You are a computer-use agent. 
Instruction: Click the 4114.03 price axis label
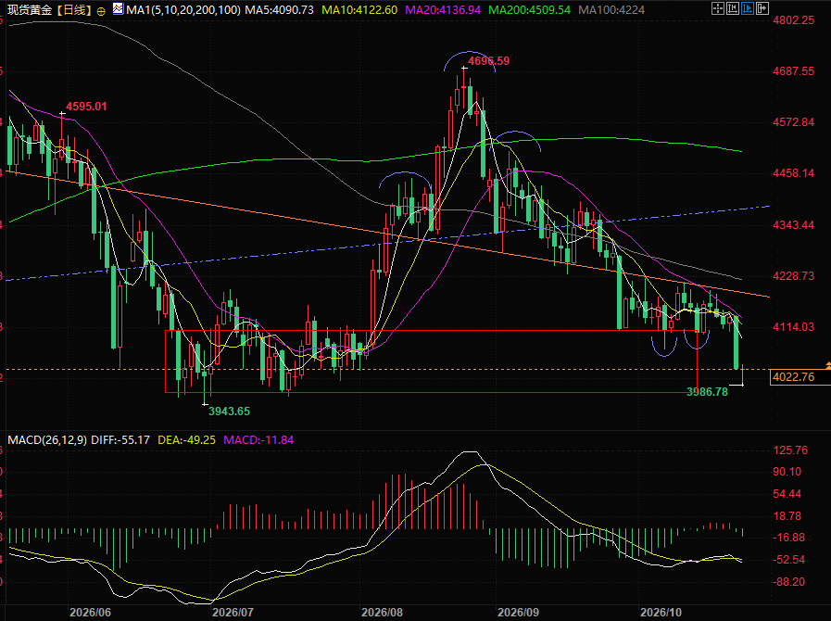pyautogui.click(x=793, y=326)
